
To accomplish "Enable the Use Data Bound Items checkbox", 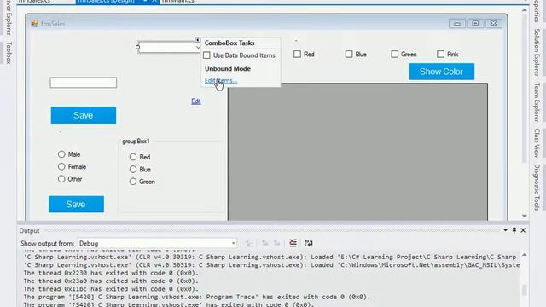I will 206,55.
